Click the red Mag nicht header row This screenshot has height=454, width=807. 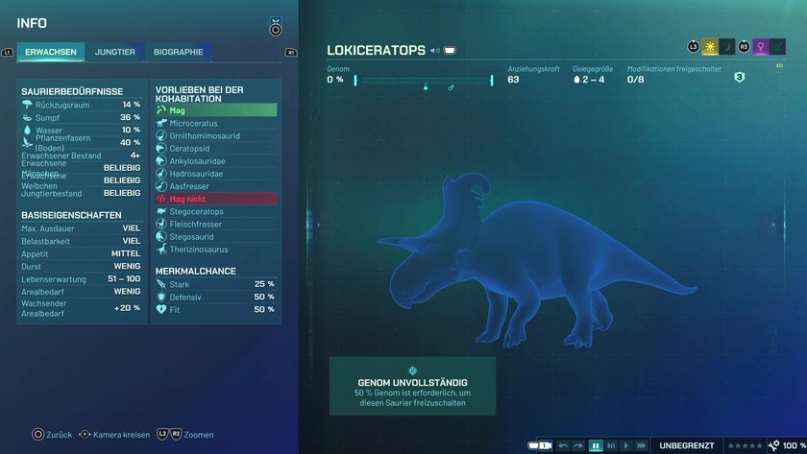(x=216, y=199)
